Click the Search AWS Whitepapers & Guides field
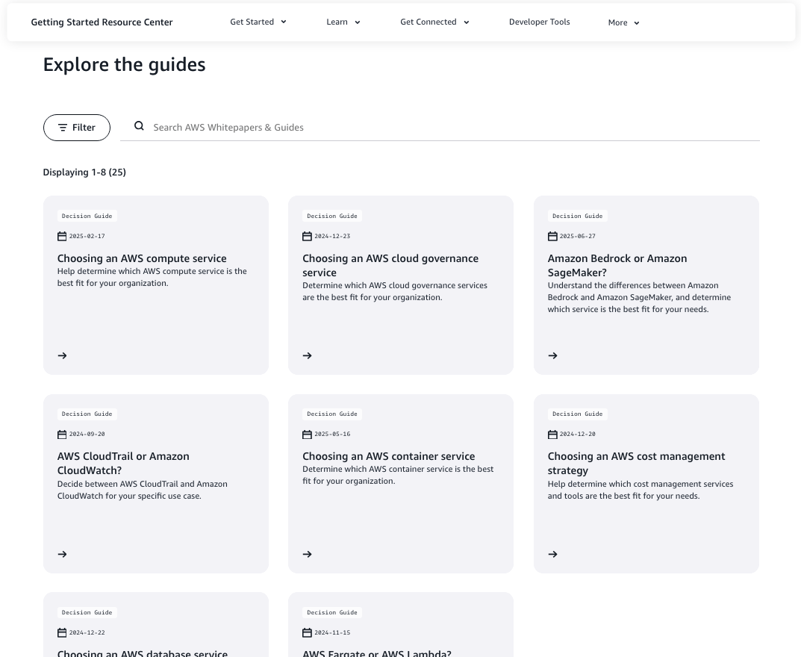The image size is (801, 657). point(448,128)
